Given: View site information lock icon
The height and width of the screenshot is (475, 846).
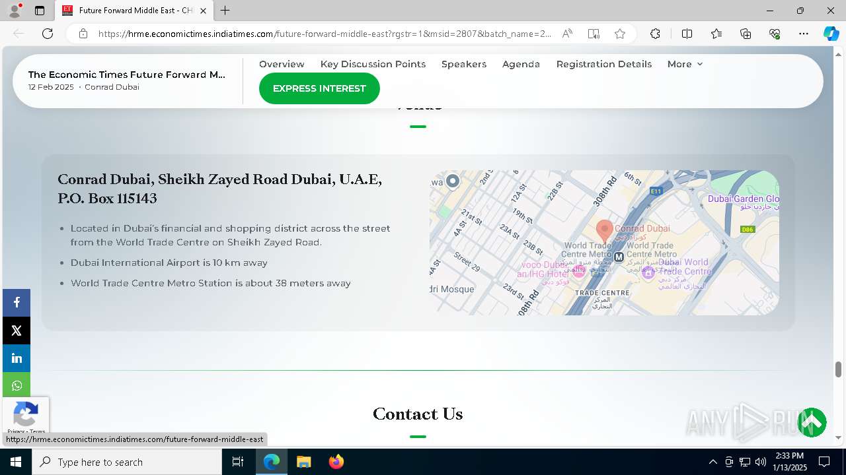Looking at the screenshot, I should pos(83,34).
